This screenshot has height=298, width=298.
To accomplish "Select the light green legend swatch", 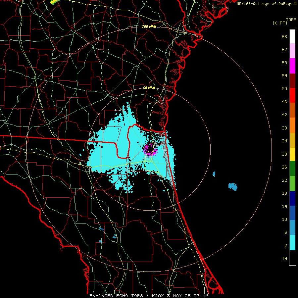I will (292, 183).
